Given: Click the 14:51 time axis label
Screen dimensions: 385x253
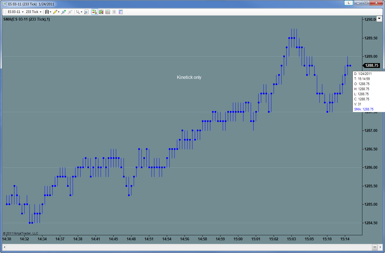Looking at the screenshot, I should 149,239.
